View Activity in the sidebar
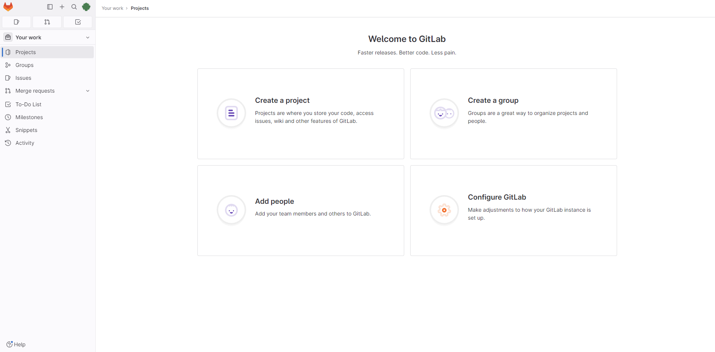This screenshot has width=715, height=352. click(25, 143)
